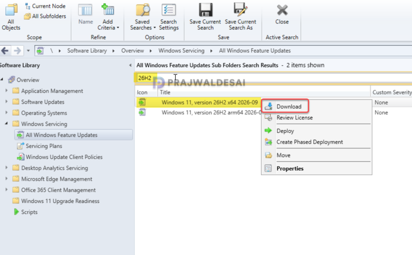Select Operating Systems folder
Screen dimensions: 412x255
(44, 113)
